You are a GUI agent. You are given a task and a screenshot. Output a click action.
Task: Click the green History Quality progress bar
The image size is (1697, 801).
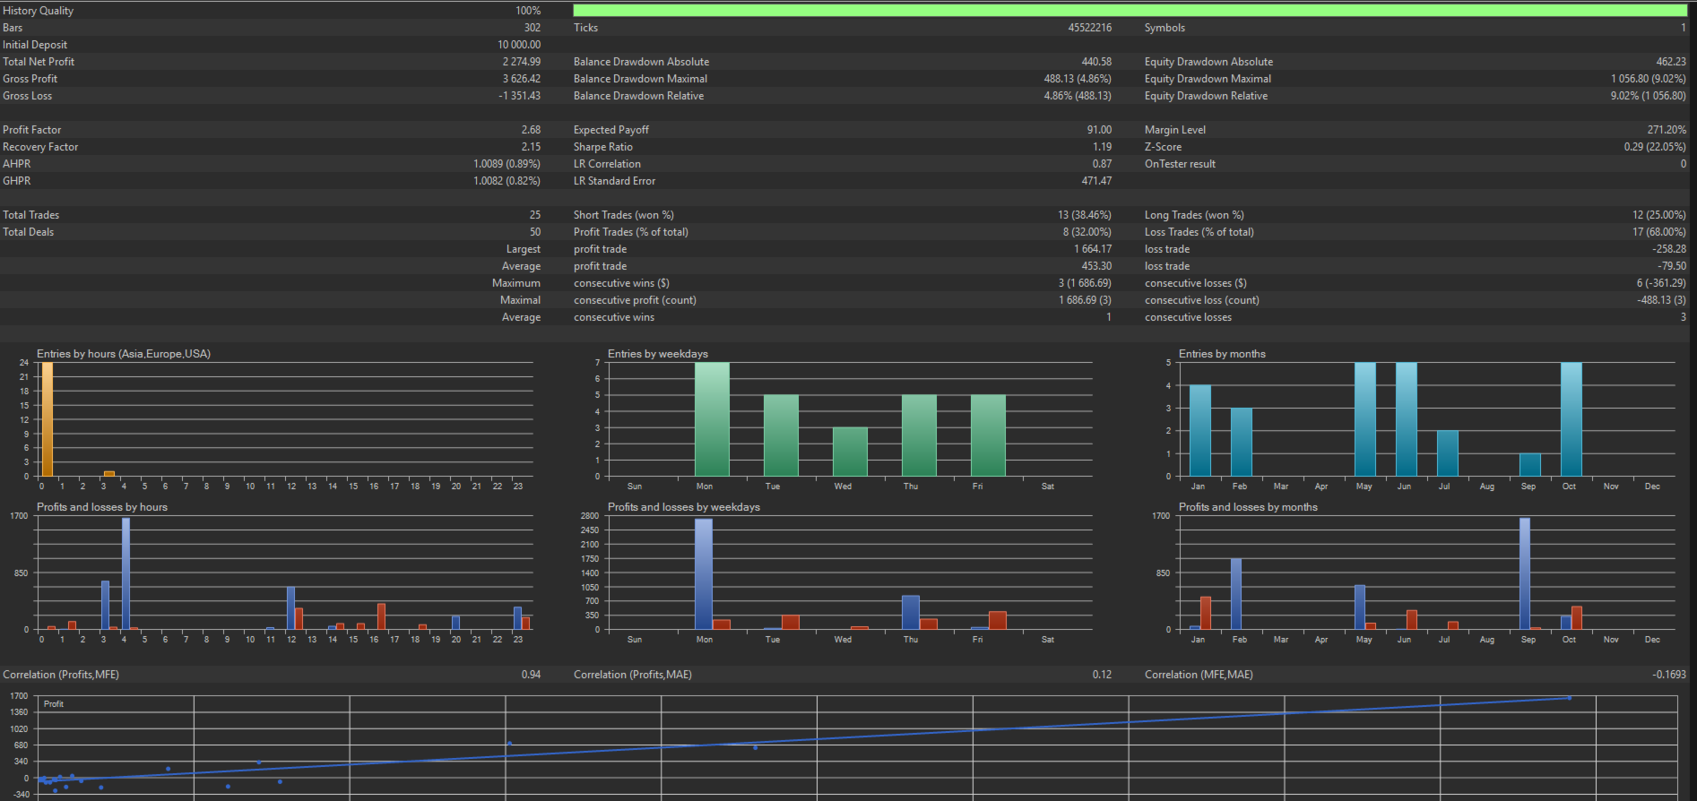pyautogui.click(x=1130, y=11)
